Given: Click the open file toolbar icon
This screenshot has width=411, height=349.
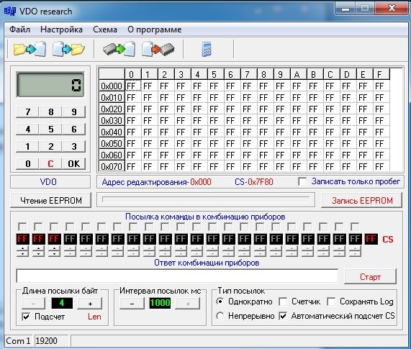Looking at the screenshot, I should point(30,49).
